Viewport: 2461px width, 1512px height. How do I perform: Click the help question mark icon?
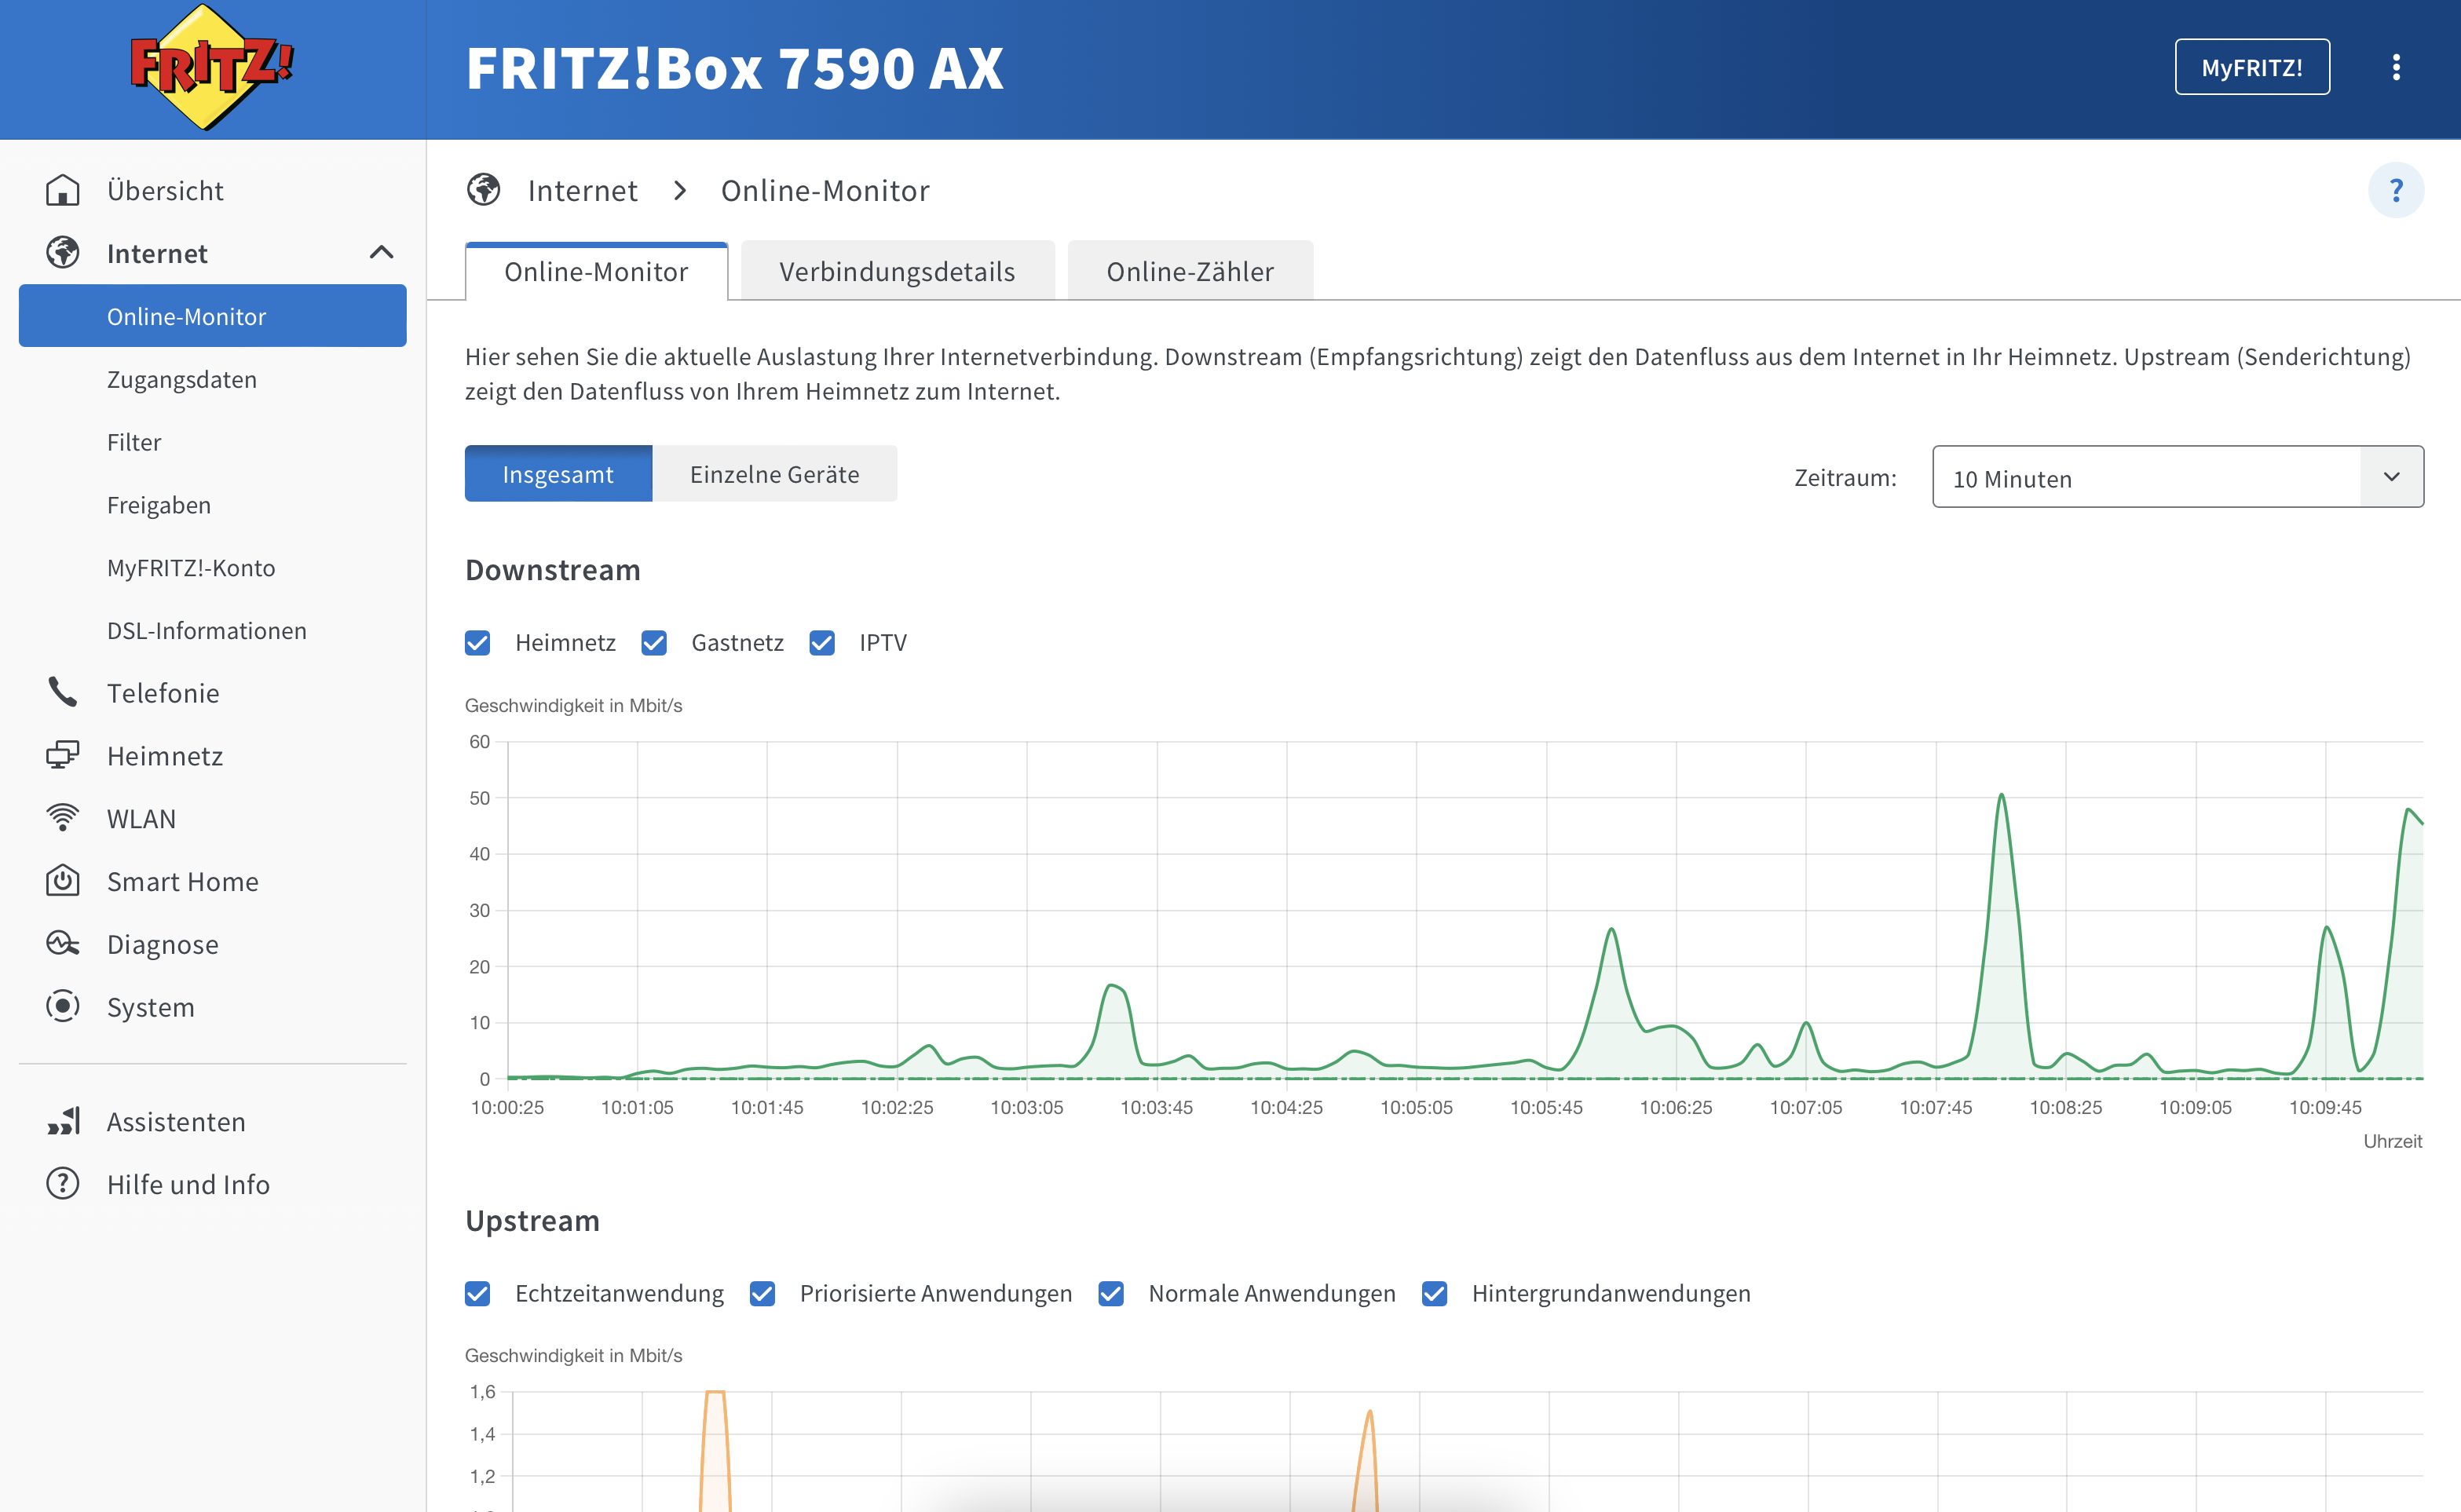pos(2395,190)
